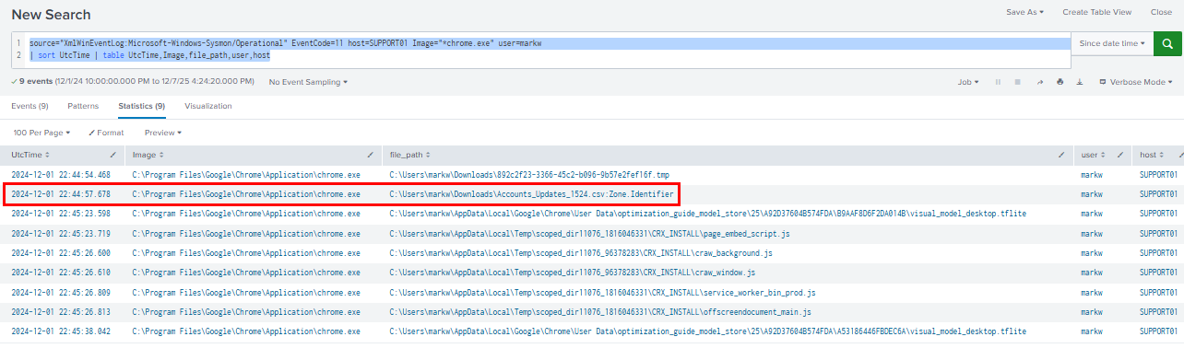Open the Verbose Mode dropdown
This screenshot has height=360, width=1184.
click(1137, 82)
